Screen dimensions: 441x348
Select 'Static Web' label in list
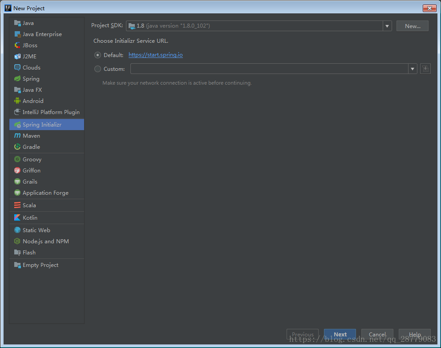point(36,230)
